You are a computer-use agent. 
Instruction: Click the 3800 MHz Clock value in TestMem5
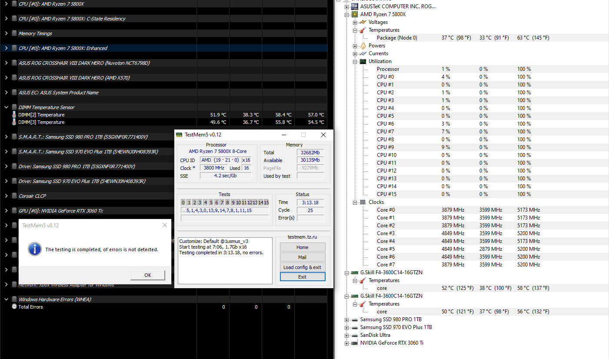(213, 168)
